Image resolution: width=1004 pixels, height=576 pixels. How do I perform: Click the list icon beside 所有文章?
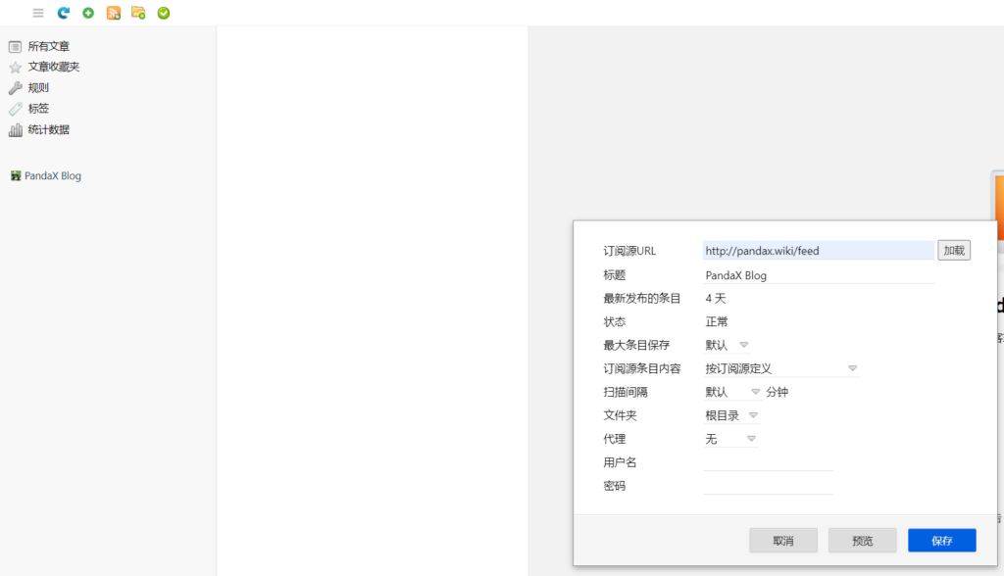16,47
